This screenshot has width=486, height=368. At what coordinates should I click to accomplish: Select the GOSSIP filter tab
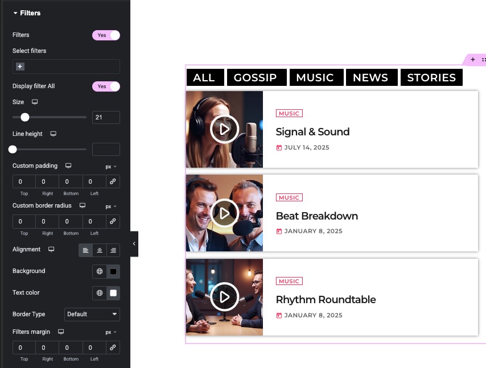[x=255, y=77]
